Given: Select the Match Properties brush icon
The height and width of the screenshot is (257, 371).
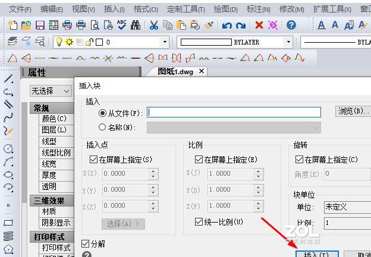Looking at the screenshot, I should point(209,25).
